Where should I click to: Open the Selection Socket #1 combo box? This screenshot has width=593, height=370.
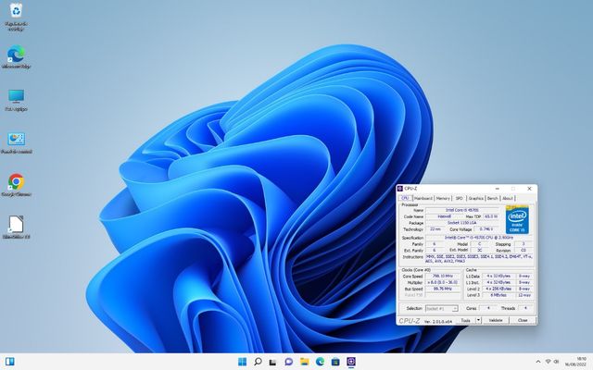click(x=442, y=308)
